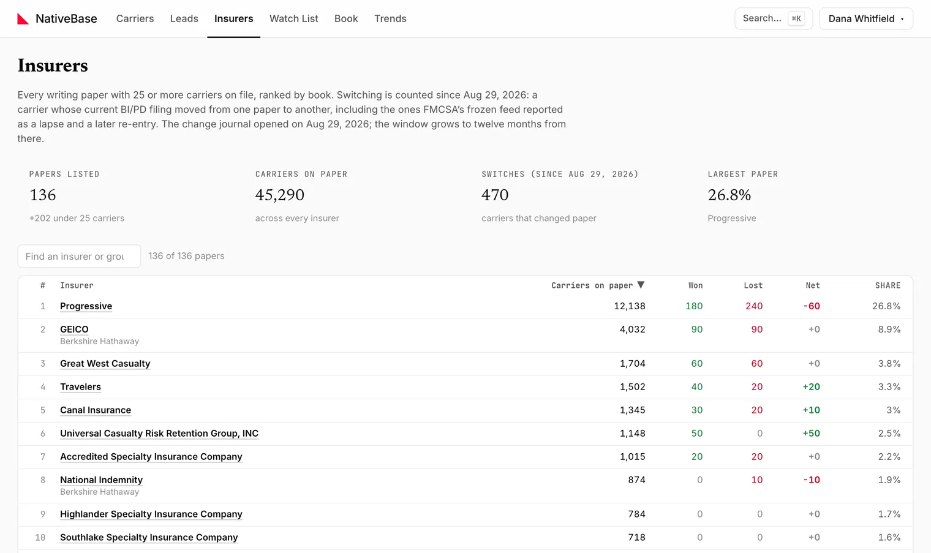Click Progressive's 180 won value
The image size is (931, 553).
coord(694,306)
